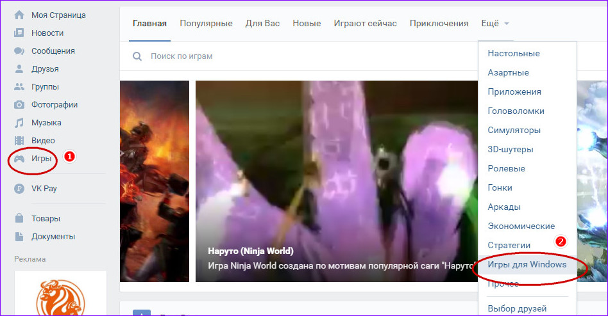The height and width of the screenshot is (316, 608).
Task: Choose Выбор друзей from the dropdown
Action: click(x=518, y=309)
